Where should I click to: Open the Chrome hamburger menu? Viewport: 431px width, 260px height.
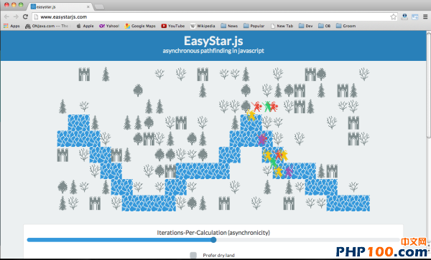(425, 16)
